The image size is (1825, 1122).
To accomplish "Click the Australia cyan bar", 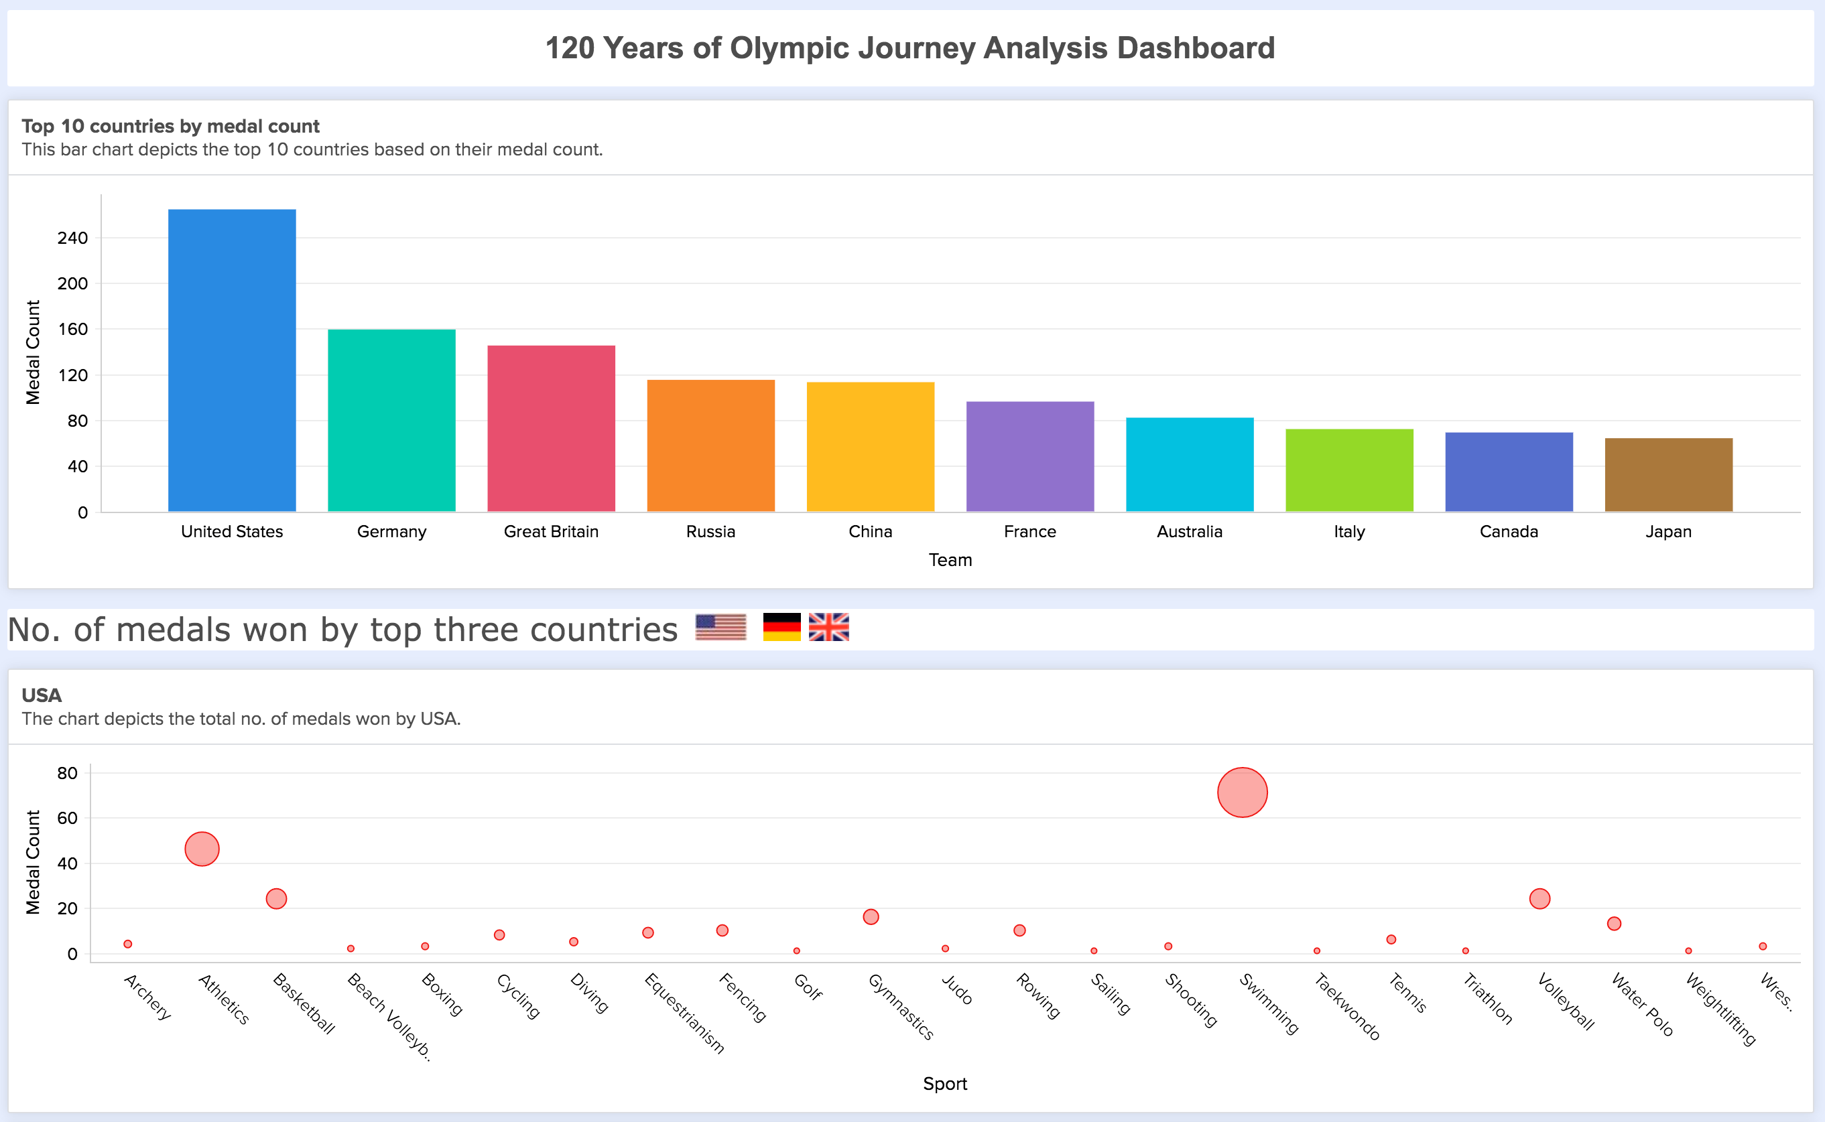I will tap(1190, 464).
